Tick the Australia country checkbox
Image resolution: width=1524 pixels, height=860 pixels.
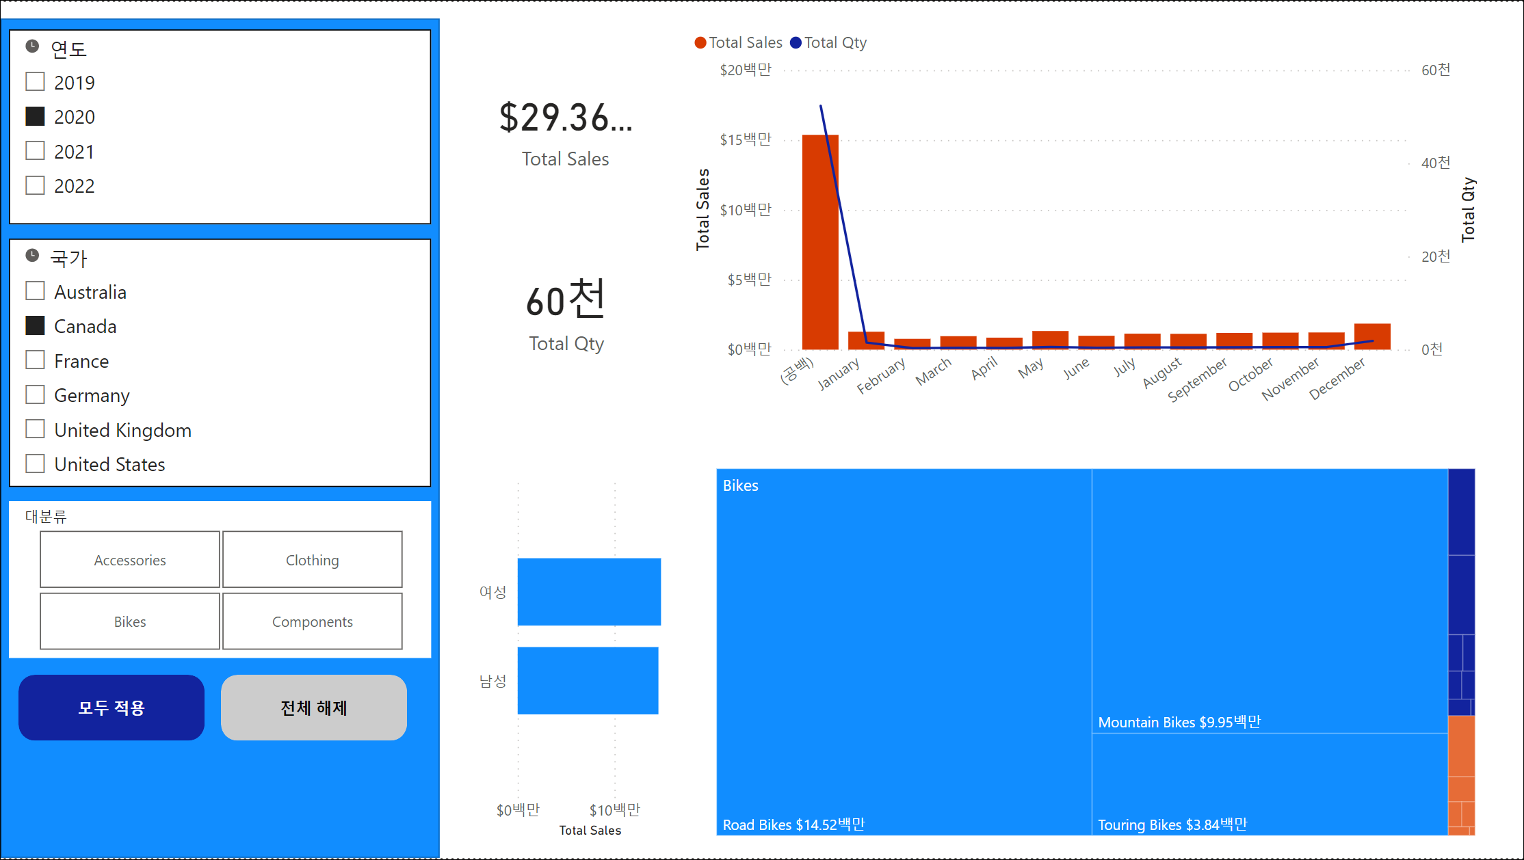(x=35, y=291)
